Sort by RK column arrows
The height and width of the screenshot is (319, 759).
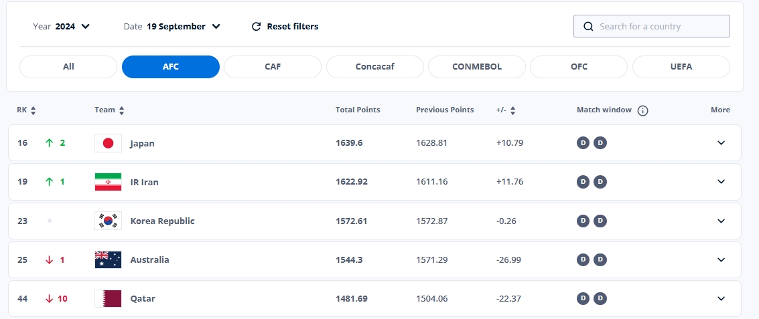tap(33, 110)
